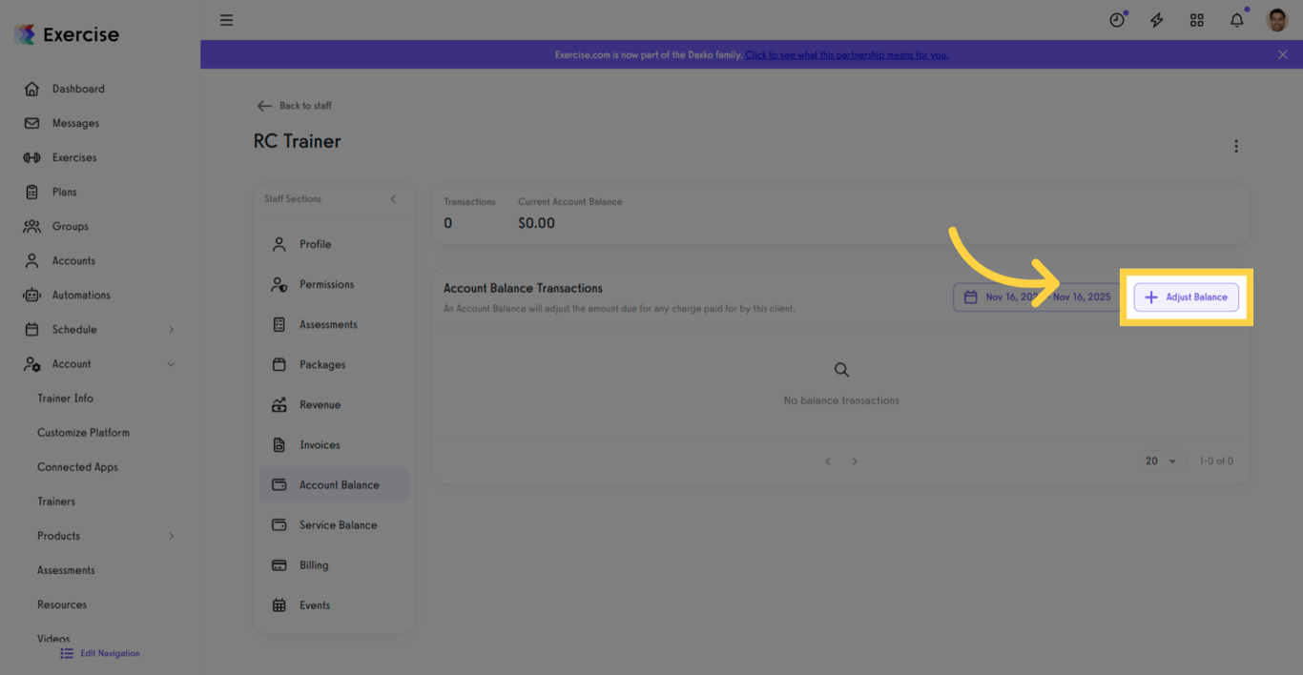Viewport: 1303px width, 675px height.
Task: Click the recent activity clock icon
Action: point(1116,19)
